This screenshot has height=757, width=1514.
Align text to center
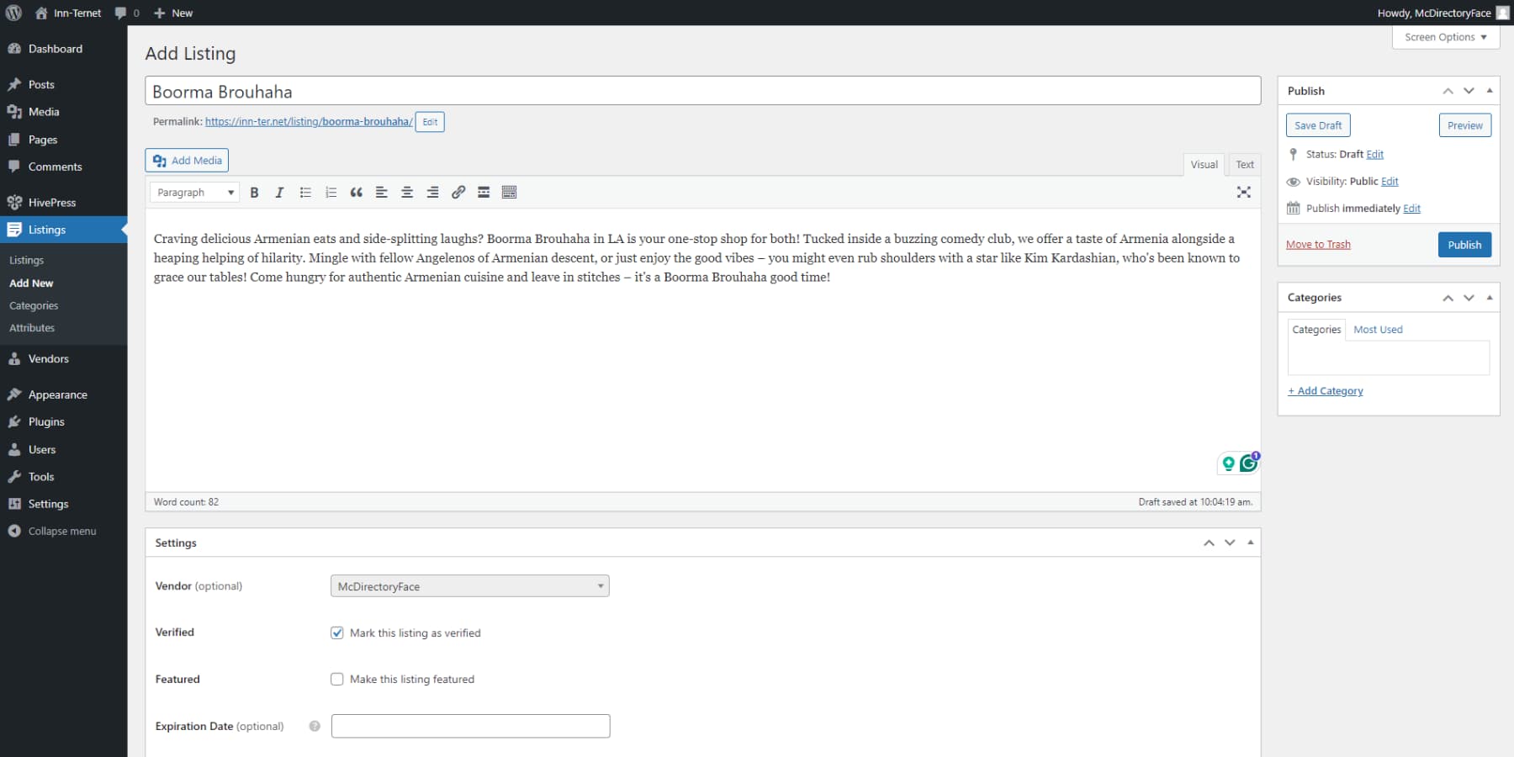pos(406,192)
